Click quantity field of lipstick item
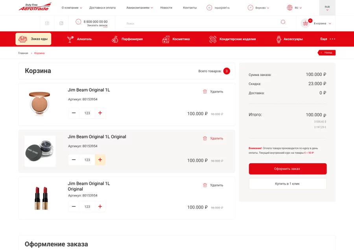Screen dimensions: 354x250 pos(87,207)
